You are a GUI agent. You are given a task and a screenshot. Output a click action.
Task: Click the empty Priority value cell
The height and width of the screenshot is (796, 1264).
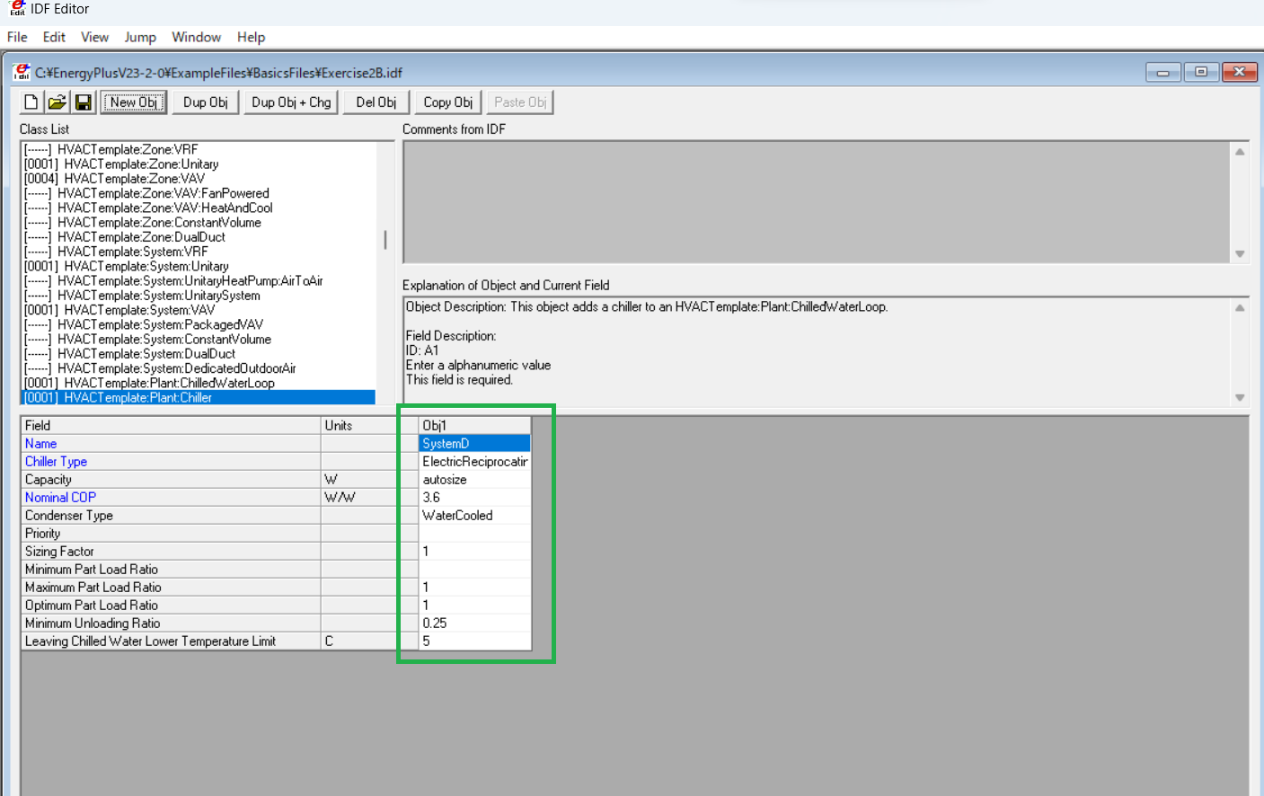pyautogui.click(x=474, y=533)
